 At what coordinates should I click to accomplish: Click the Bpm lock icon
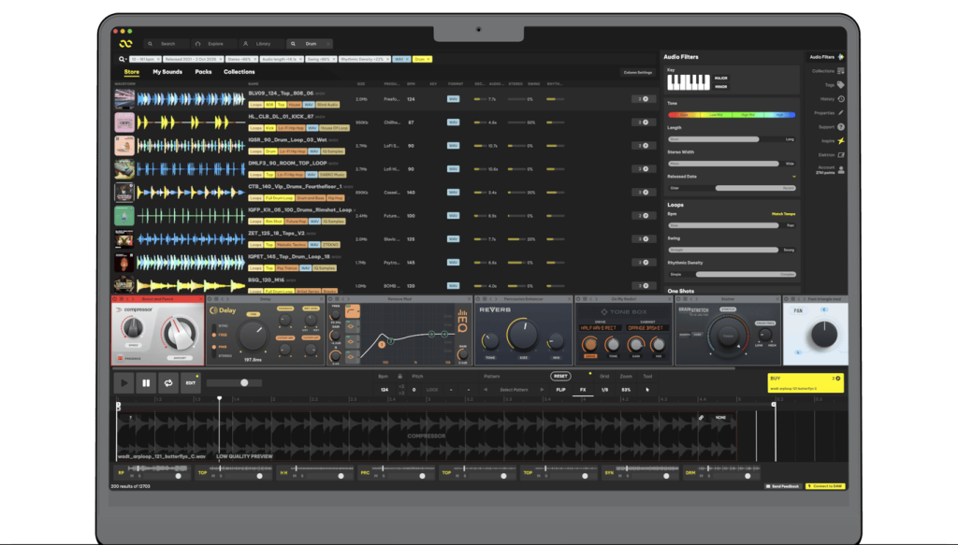click(x=400, y=377)
